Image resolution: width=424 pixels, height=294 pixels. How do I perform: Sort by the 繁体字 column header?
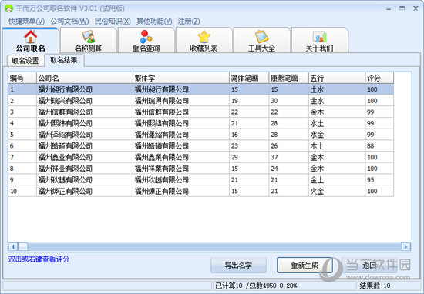point(181,79)
